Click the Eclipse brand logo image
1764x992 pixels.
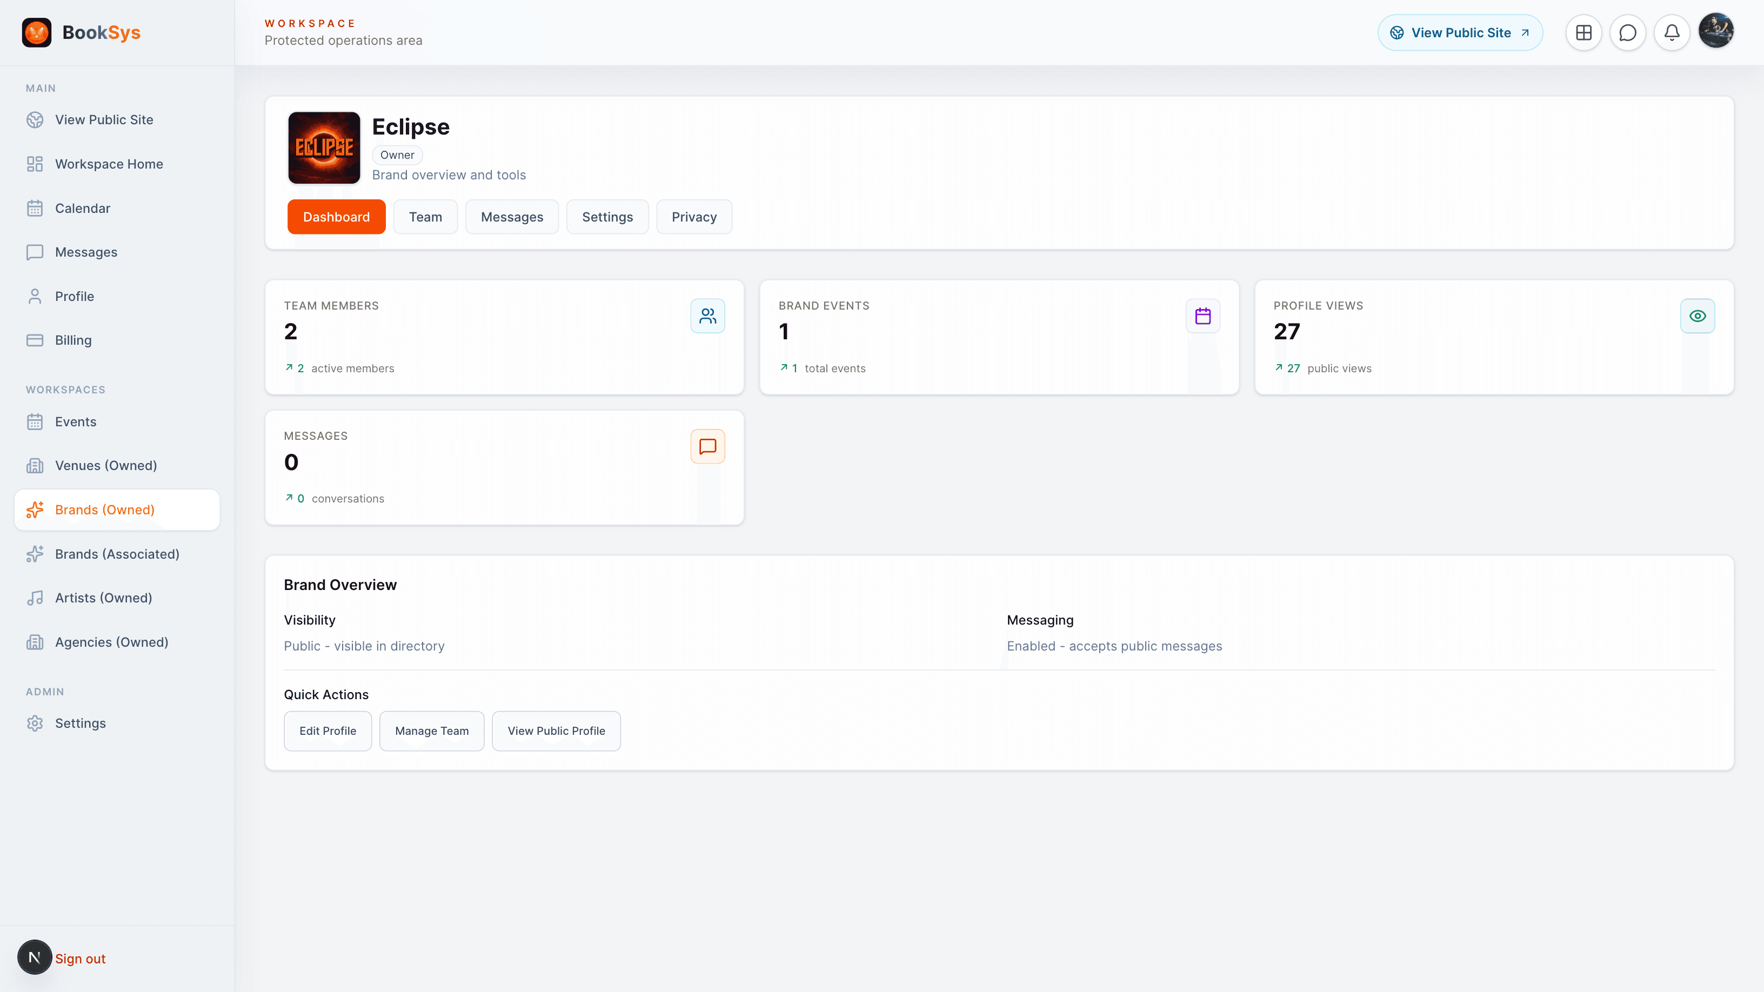[324, 148]
